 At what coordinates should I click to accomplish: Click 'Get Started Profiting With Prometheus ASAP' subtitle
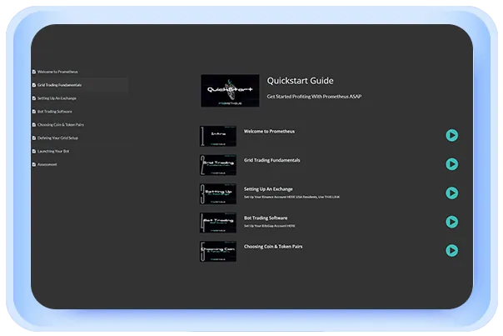pyautogui.click(x=314, y=97)
